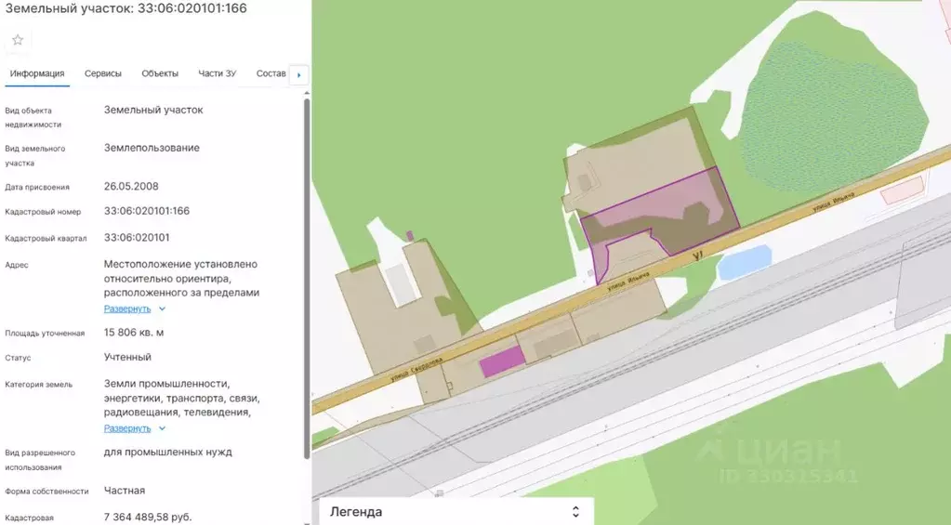Open the Объекты tab
The width and height of the screenshot is (951, 525).
[x=160, y=73]
